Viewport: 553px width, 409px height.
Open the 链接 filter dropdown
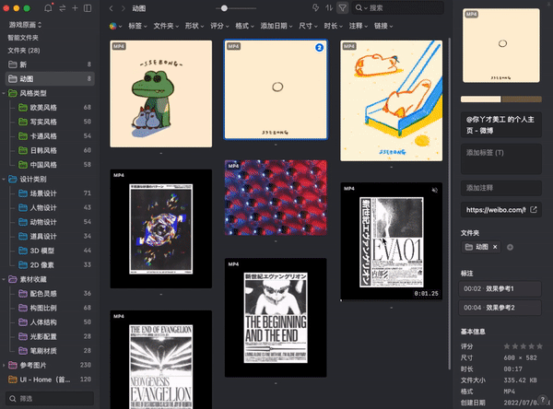click(383, 26)
